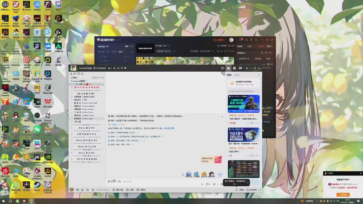Expand the 【夏日巅峰对决】 group arrow
The height and width of the screenshot is (204, 363).
tap(72, 134)
